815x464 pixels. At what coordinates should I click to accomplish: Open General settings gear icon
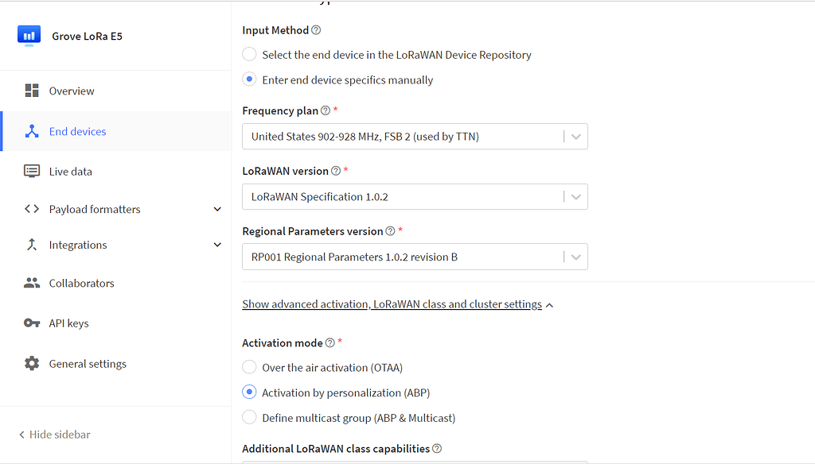click(32, 363)
